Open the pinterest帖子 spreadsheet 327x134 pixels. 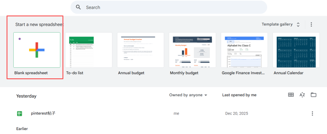coord(43,113)
